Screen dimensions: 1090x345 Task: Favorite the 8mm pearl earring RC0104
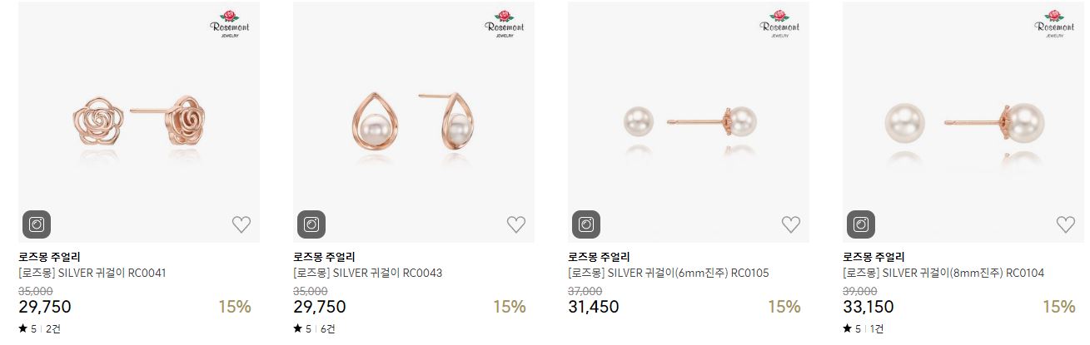(x=1066, y=224)
